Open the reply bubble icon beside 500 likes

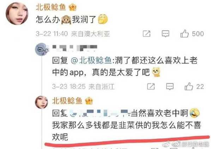click(x=165, y=34)
